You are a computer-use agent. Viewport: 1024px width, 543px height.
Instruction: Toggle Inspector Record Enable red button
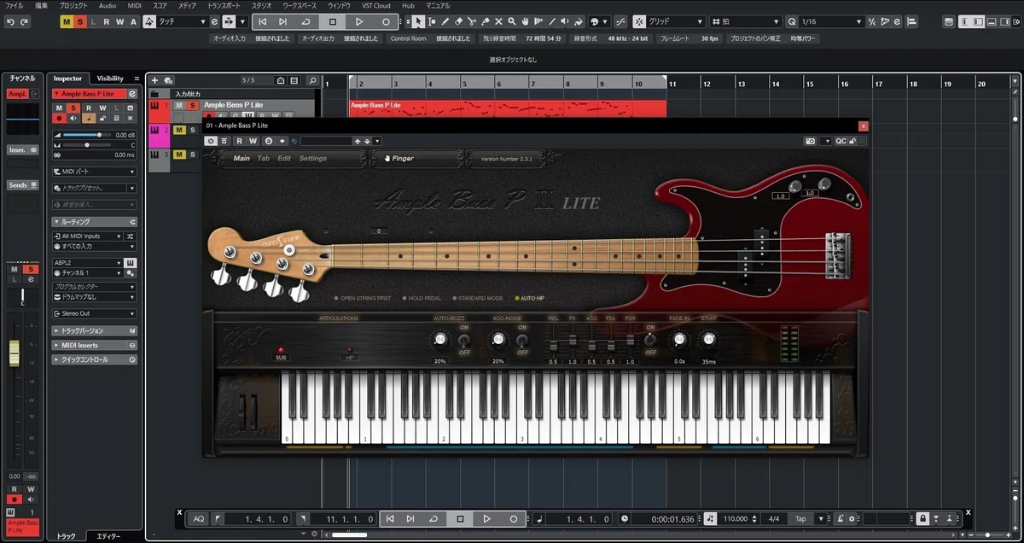click(60, 119)
